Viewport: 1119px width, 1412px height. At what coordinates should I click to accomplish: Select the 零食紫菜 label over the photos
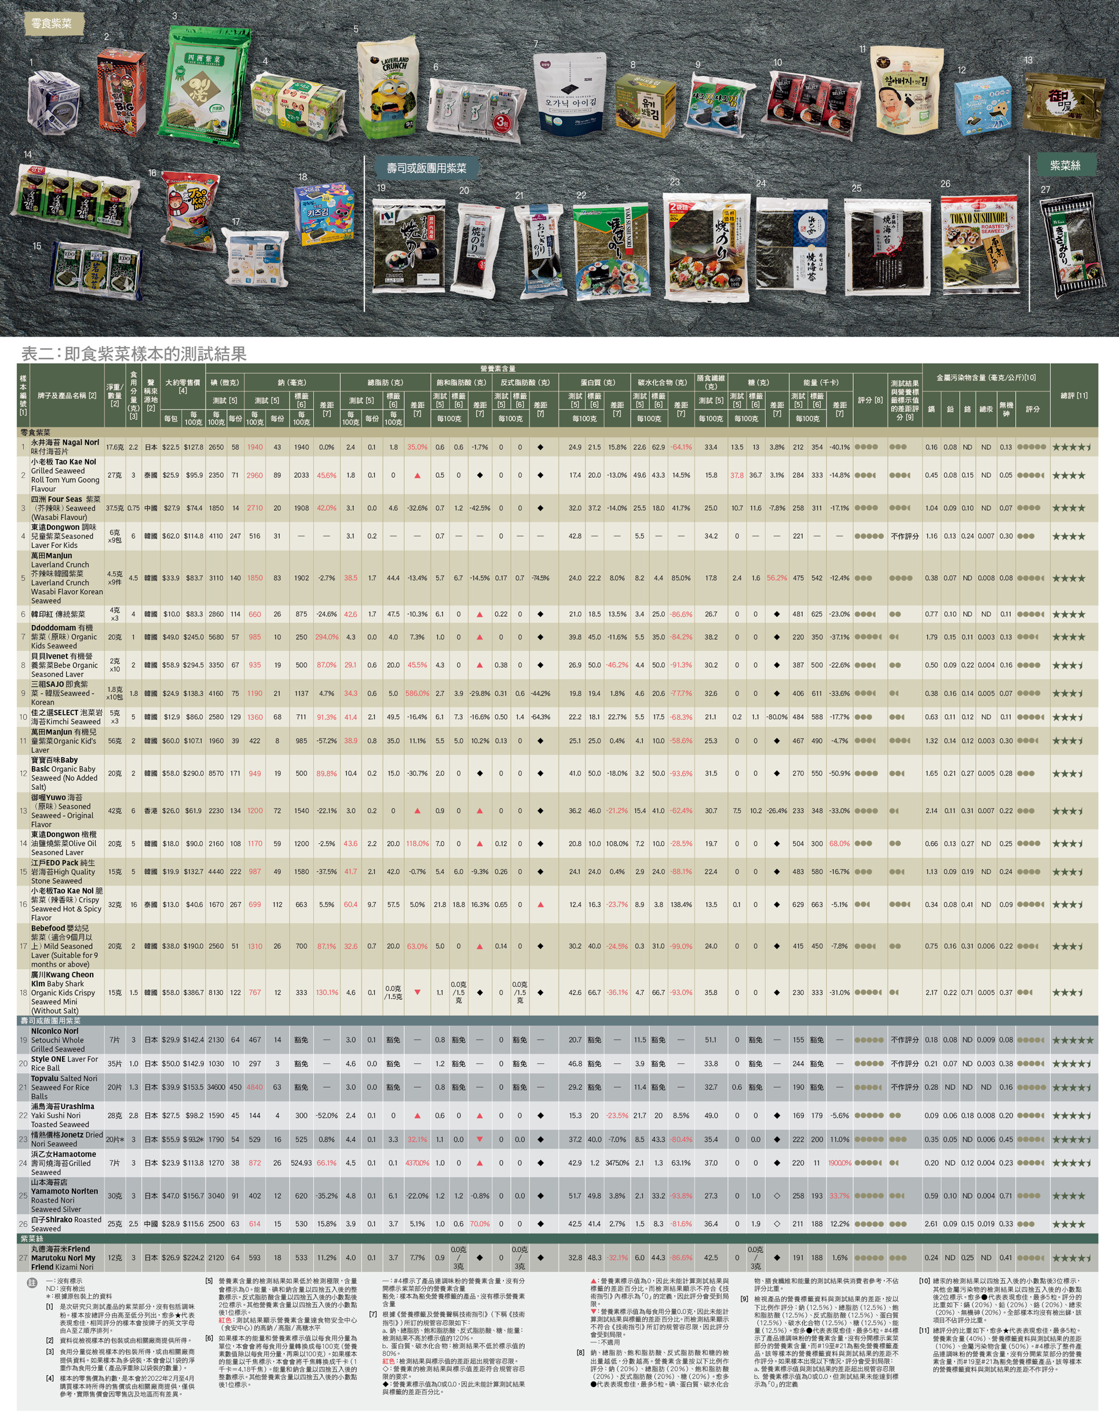[x=52, y=24]
